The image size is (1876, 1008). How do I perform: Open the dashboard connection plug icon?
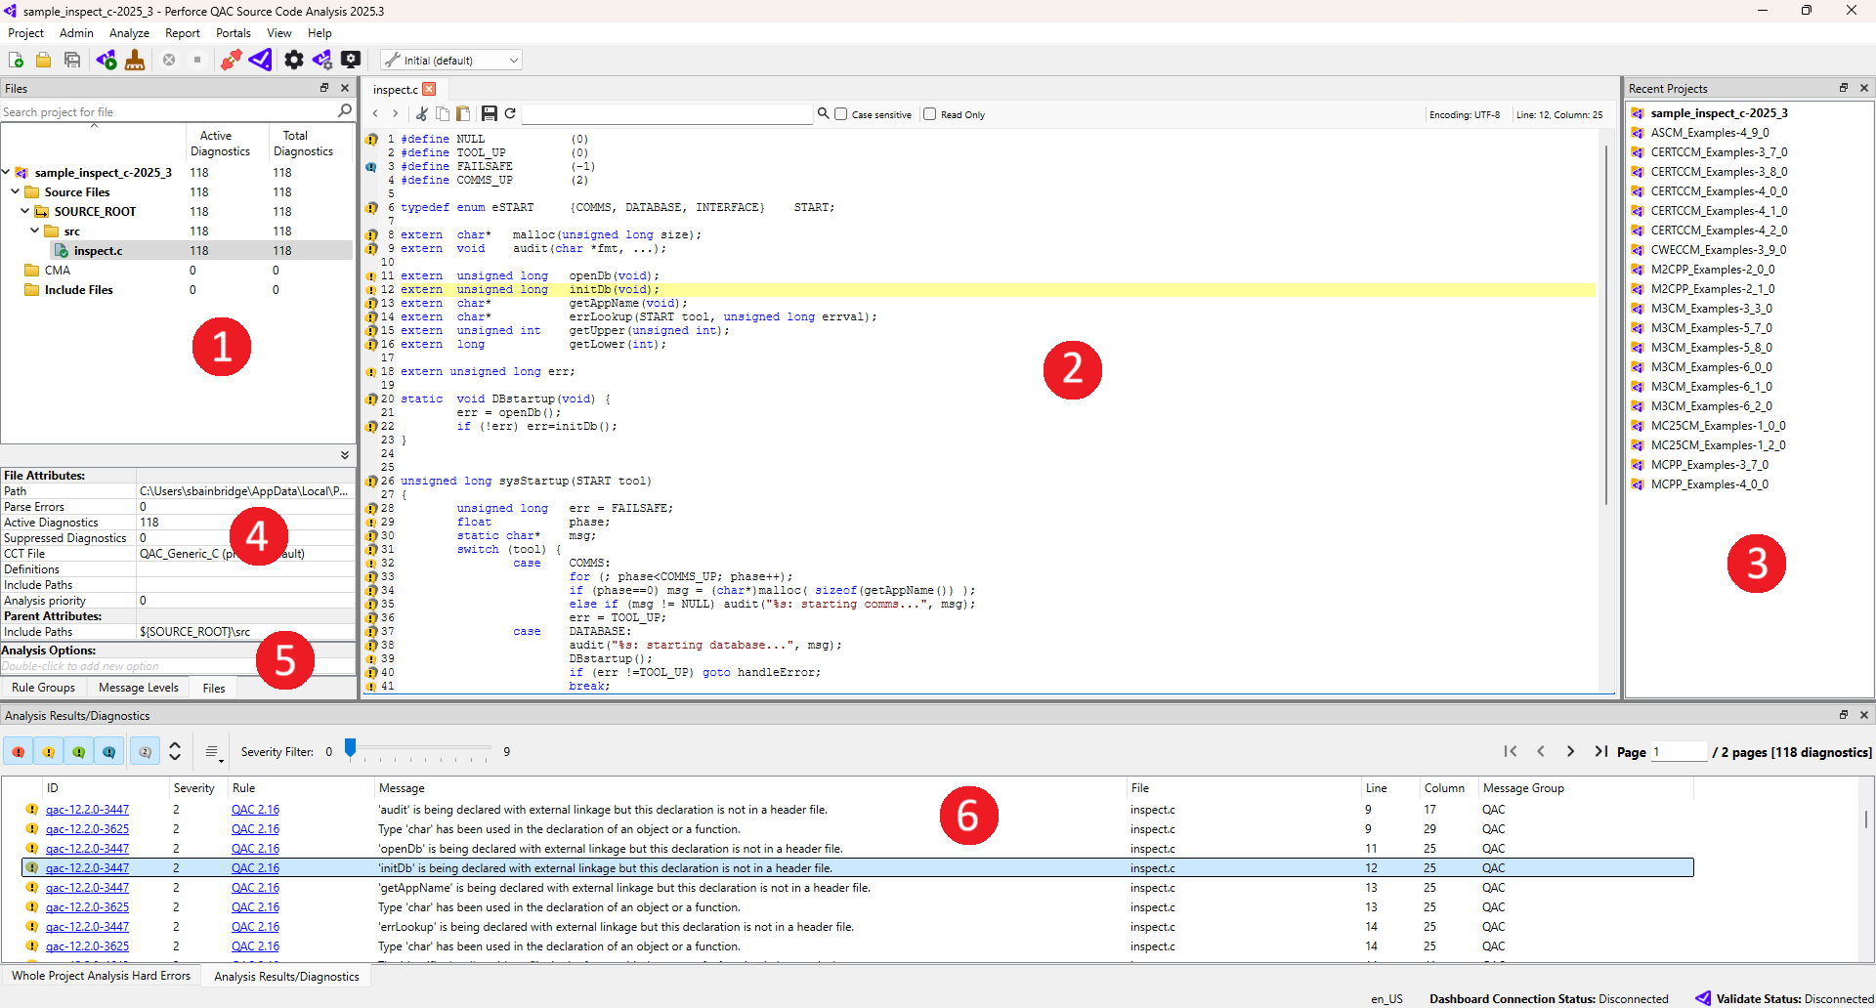tap(231, 59)
